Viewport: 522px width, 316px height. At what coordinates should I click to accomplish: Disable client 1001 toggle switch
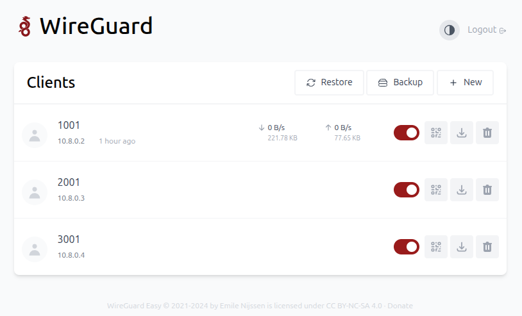point(407,133)
